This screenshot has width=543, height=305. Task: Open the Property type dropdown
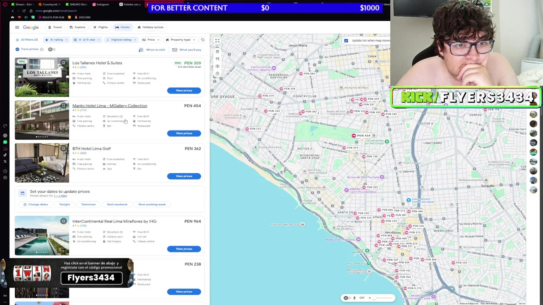click(x=180, y=40)
